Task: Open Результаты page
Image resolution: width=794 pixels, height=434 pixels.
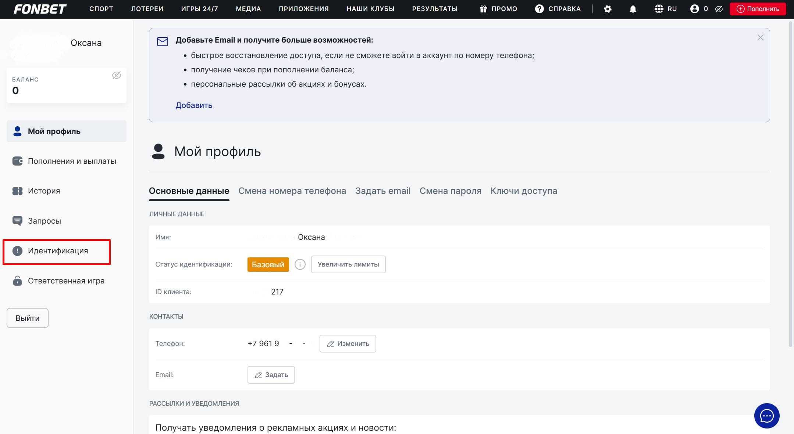Action: click(x=435, y=9)
